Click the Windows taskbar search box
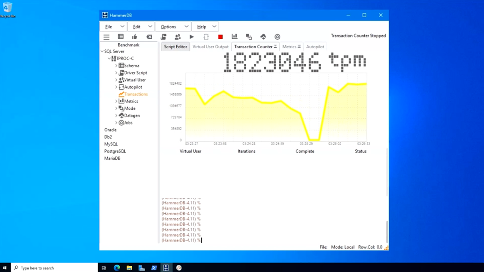Image resolution: width=484 pixels, height=272 pixels. (x=54, y=268)
